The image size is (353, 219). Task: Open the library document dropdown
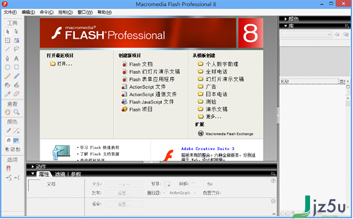[x=306, y=35]
